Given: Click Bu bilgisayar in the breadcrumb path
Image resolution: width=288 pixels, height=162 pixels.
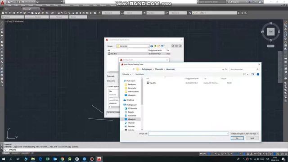Looking at the screenshot, I should tap(147, 69).
